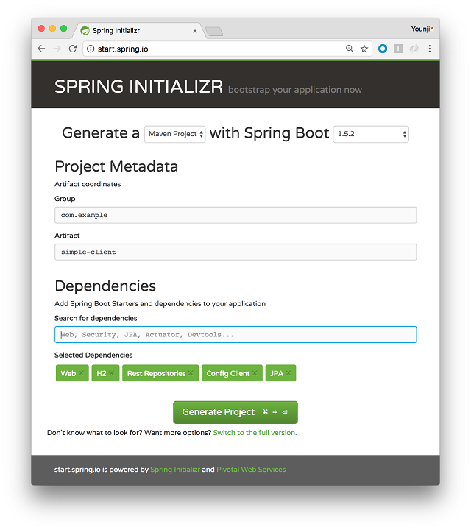
Task: Click the Artifact text field
Action: [x=235, y=252]
